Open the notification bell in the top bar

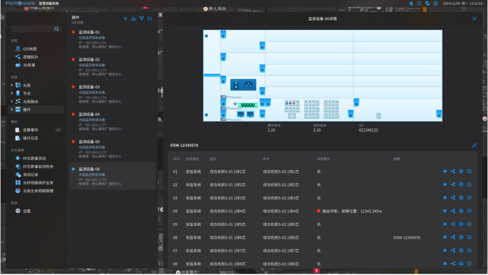[x=411, y=3]
